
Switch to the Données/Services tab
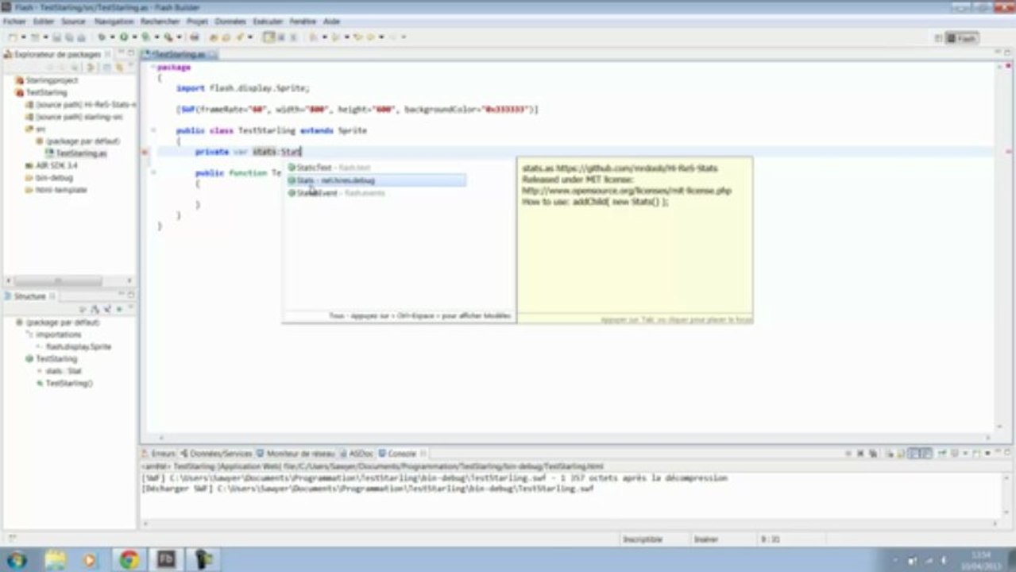[217, 454]
